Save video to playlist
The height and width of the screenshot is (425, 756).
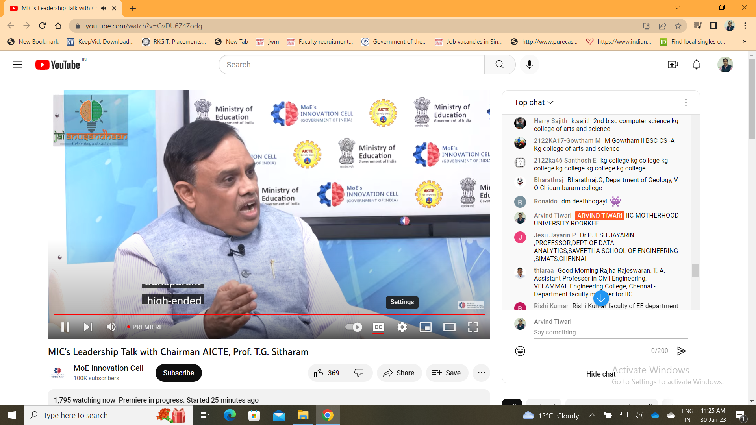point(447,373)
